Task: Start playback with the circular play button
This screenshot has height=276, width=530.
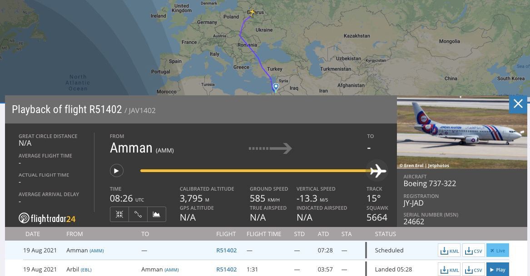Action: point(116,171)
